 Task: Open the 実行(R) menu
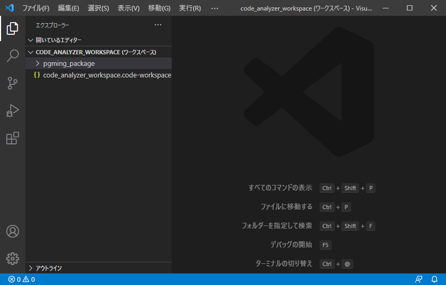click(190, 8)
